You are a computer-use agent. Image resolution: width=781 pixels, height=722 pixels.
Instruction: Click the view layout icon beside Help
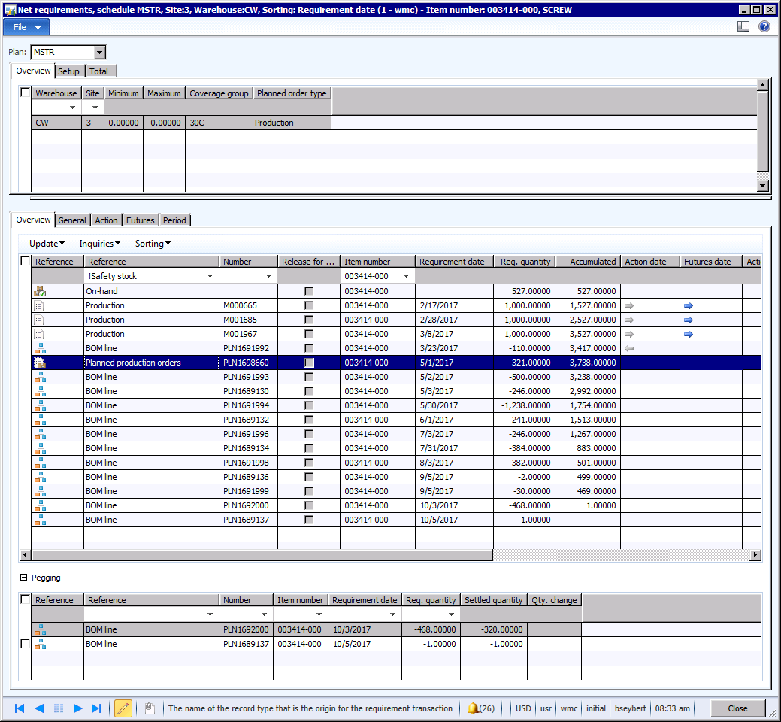coord(743,26)
